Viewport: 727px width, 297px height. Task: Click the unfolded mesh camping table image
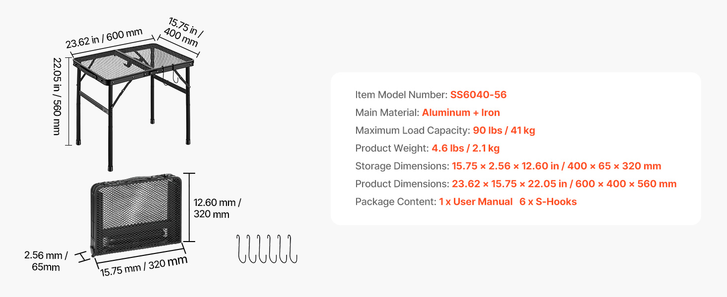[x=132, y=106]
